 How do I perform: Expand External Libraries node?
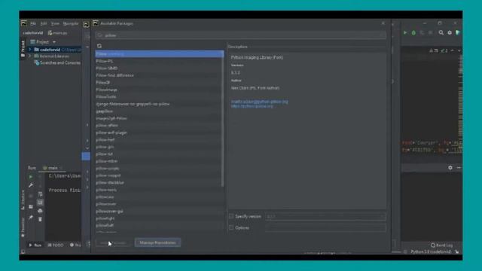[x=30, y=56]
